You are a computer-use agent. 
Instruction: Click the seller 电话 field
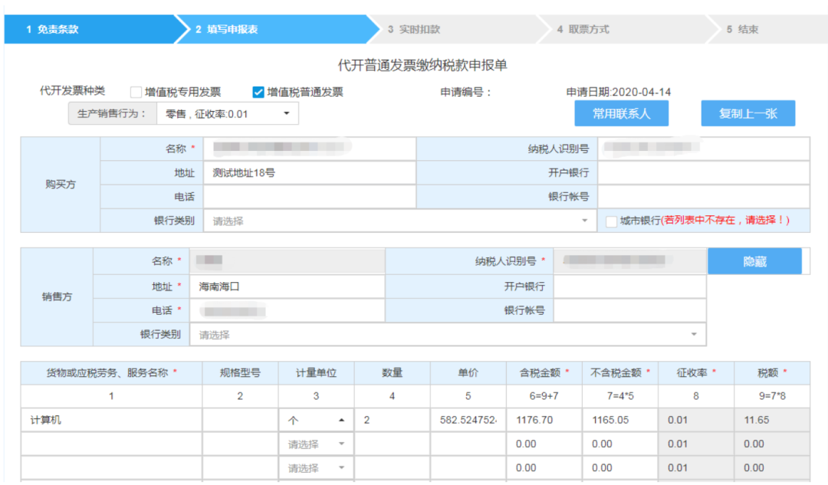(x=287, y=311)
